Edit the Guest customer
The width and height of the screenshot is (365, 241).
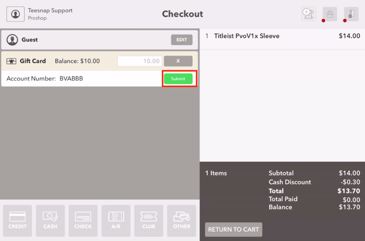point(181,40)
